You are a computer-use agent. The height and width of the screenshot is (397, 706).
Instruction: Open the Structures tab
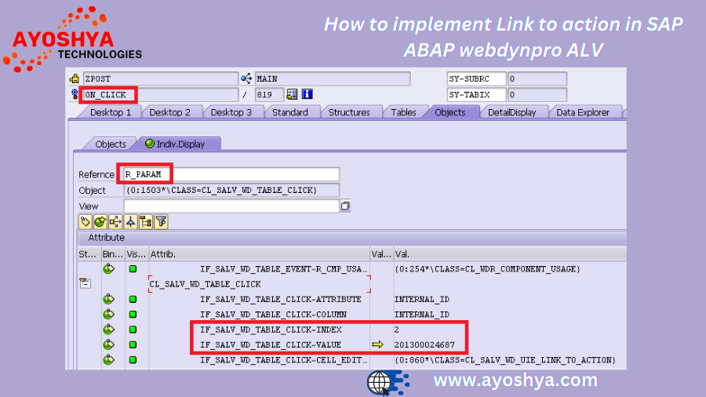pos(349,112)
